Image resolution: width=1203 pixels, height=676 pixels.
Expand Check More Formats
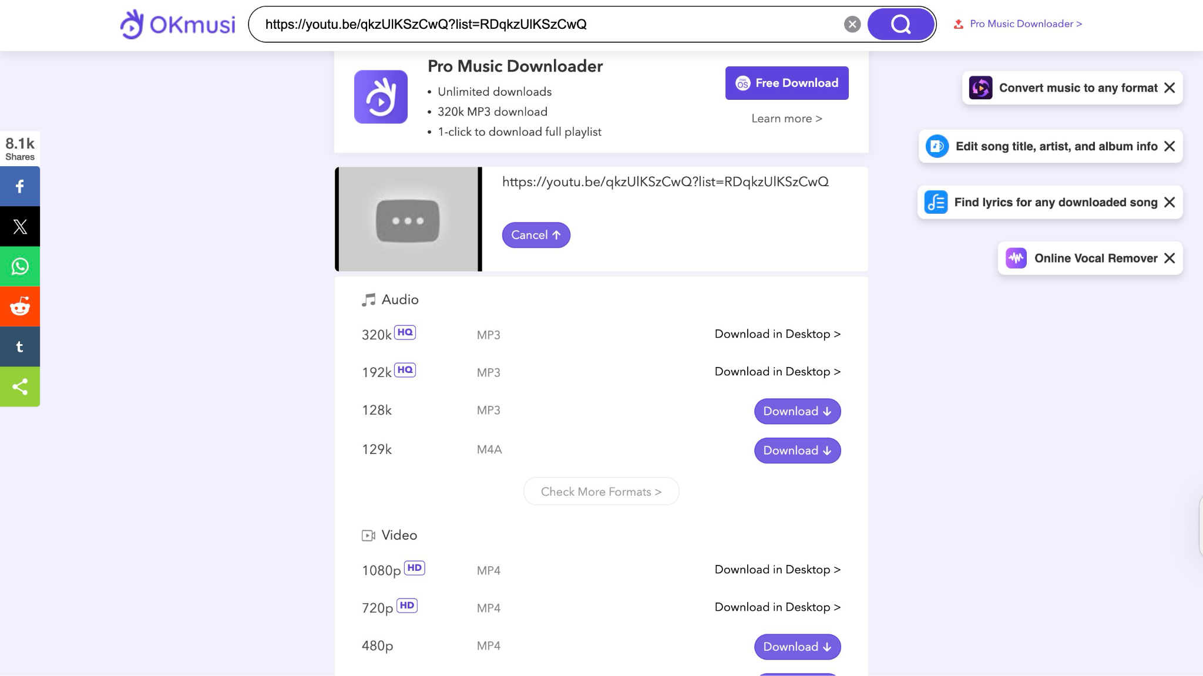pos(601,492)
